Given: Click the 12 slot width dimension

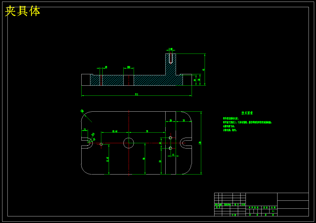Looking at the screenshot, I should pyautogui.click(x=85, y=129).
